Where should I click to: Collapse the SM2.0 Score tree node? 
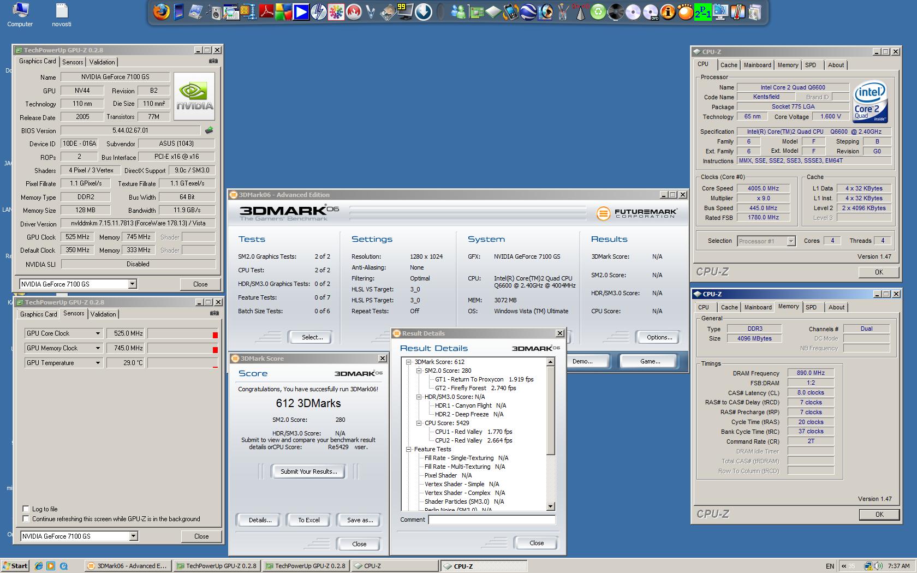coord(419,371)
